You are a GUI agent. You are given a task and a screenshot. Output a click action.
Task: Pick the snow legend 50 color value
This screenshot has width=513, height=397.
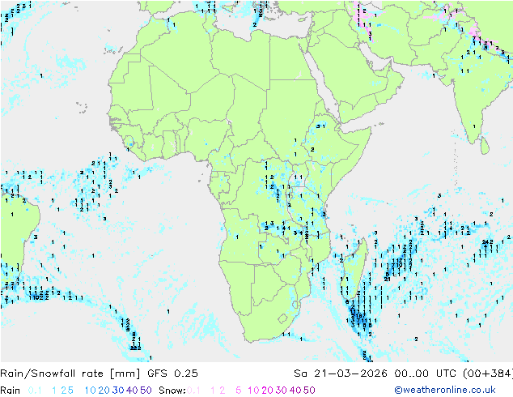pyautogui.click(x=310, y=391)
